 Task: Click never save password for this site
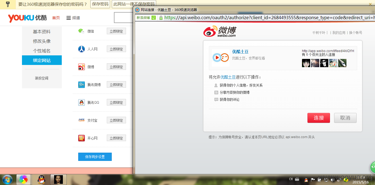(134, 4)
